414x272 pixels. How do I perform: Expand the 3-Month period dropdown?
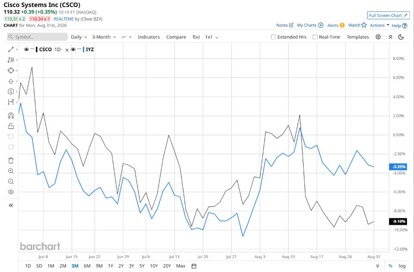[104, 37]
